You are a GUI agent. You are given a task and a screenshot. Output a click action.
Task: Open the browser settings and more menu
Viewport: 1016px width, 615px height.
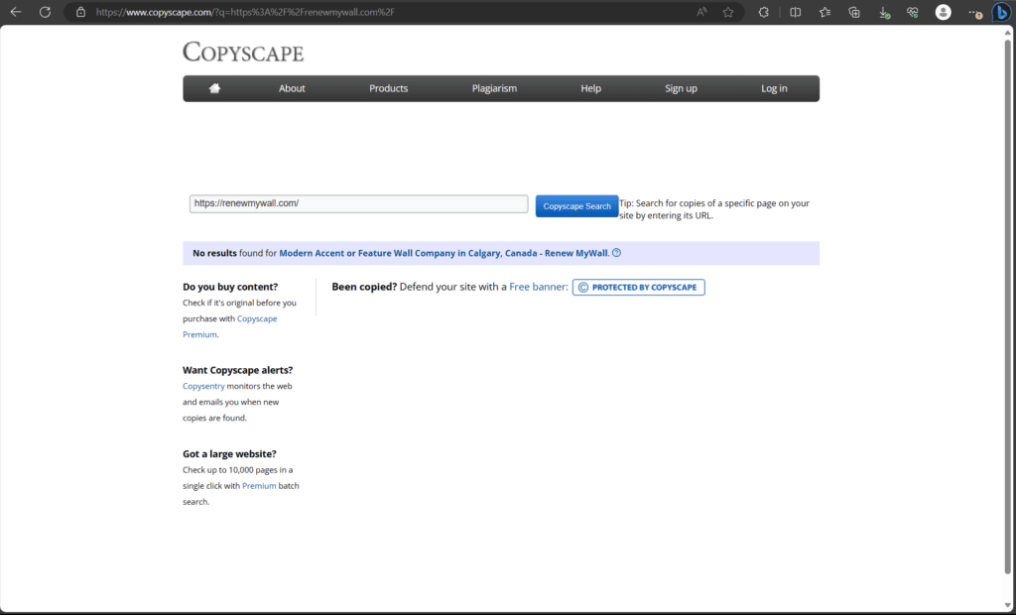pos(974,12)
